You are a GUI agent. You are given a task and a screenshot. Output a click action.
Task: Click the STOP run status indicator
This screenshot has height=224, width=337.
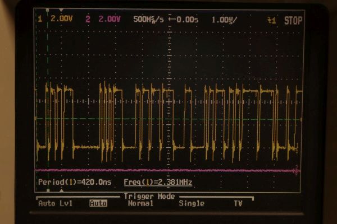(293, 21)
